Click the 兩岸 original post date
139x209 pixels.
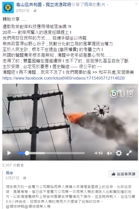(12, 178)
